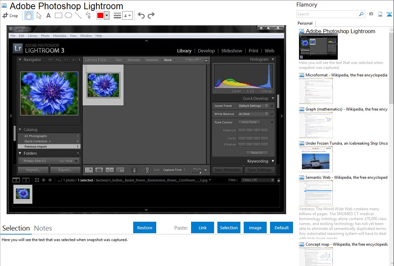This screenshot has height=266, width=394.
Task: Select the Previous Import catalog row
Action: coord(49,146)
